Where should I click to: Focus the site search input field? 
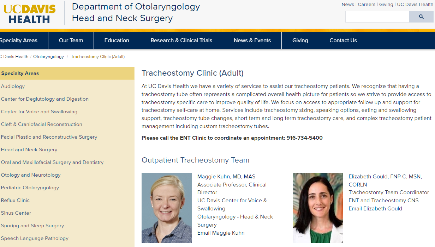[x=377, y=17]
